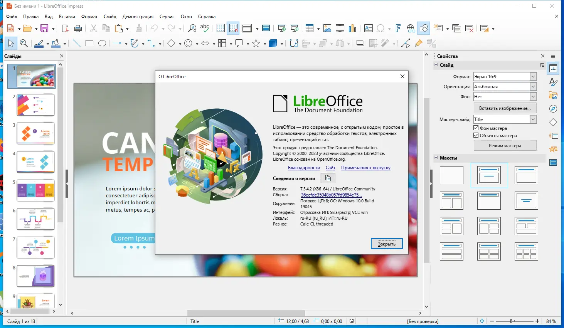Open the Сервис menu

(x=167, y=17)
